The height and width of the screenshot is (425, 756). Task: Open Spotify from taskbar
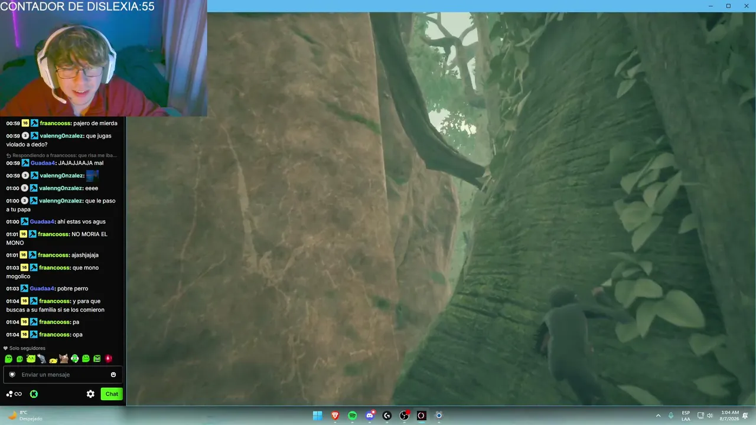point(353,416)
